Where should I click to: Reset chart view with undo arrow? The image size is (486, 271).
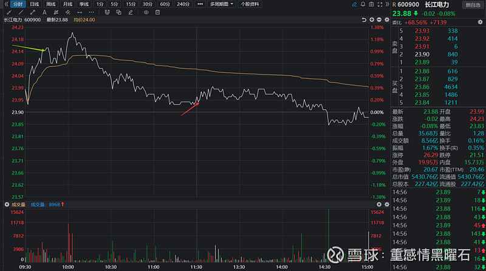[364, 20]
